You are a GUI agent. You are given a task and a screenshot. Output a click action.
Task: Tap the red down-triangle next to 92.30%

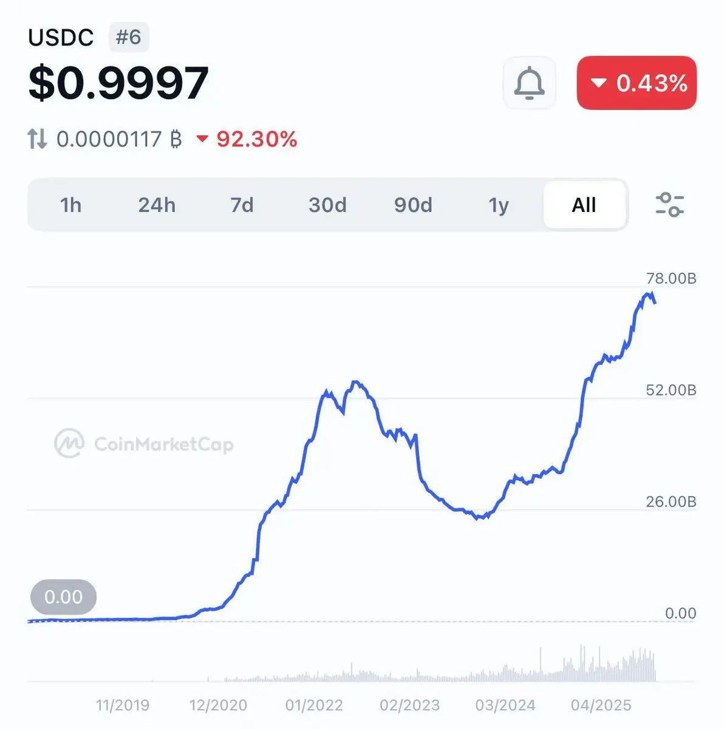click(x=202, y=139)
